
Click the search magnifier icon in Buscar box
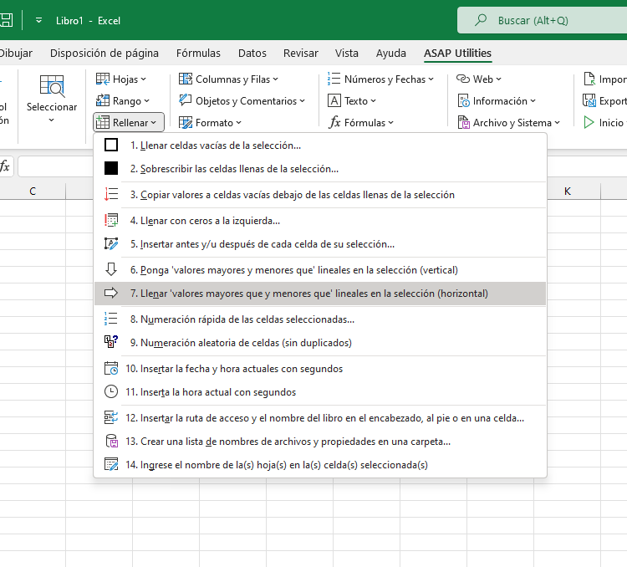pyautogui.click(x=480, y=19)
